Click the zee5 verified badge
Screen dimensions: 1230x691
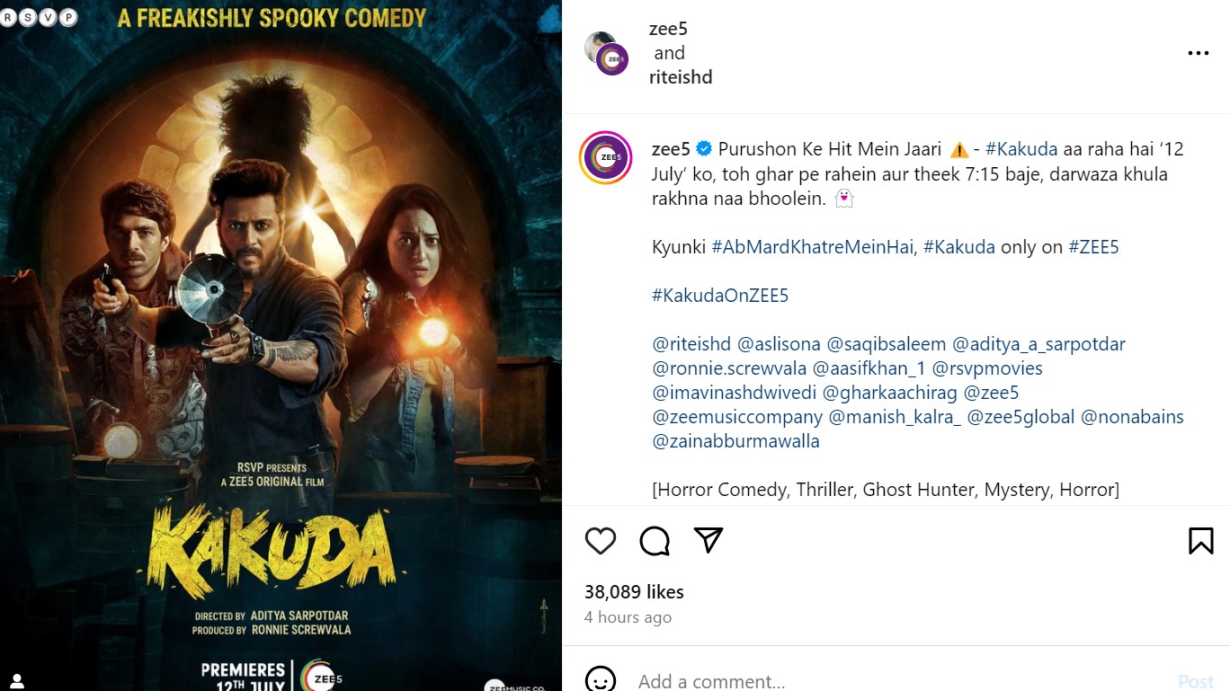point(705,148)
